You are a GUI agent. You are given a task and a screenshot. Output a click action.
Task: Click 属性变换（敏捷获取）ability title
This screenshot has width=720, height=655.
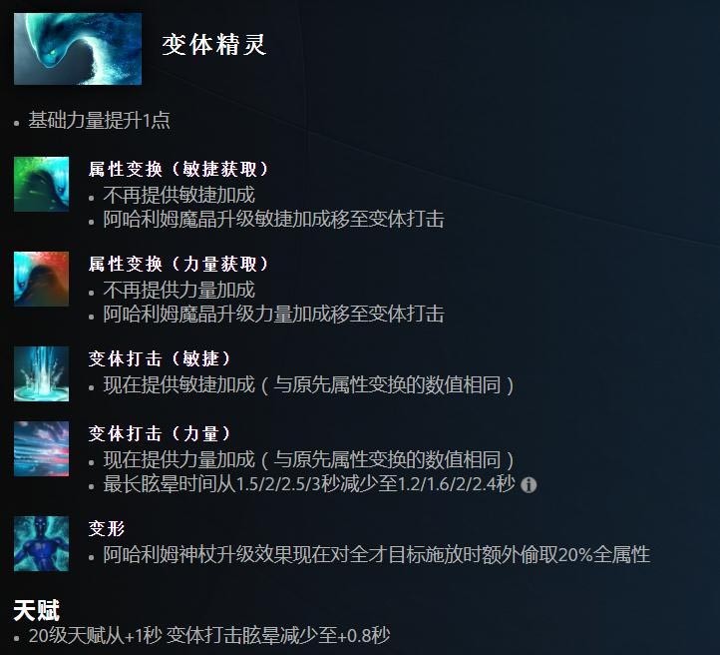coord(180,169)
